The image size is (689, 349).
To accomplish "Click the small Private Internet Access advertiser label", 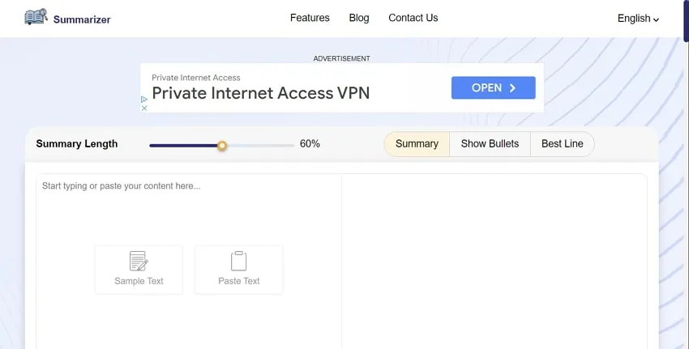I will click(x=196, y=78).
